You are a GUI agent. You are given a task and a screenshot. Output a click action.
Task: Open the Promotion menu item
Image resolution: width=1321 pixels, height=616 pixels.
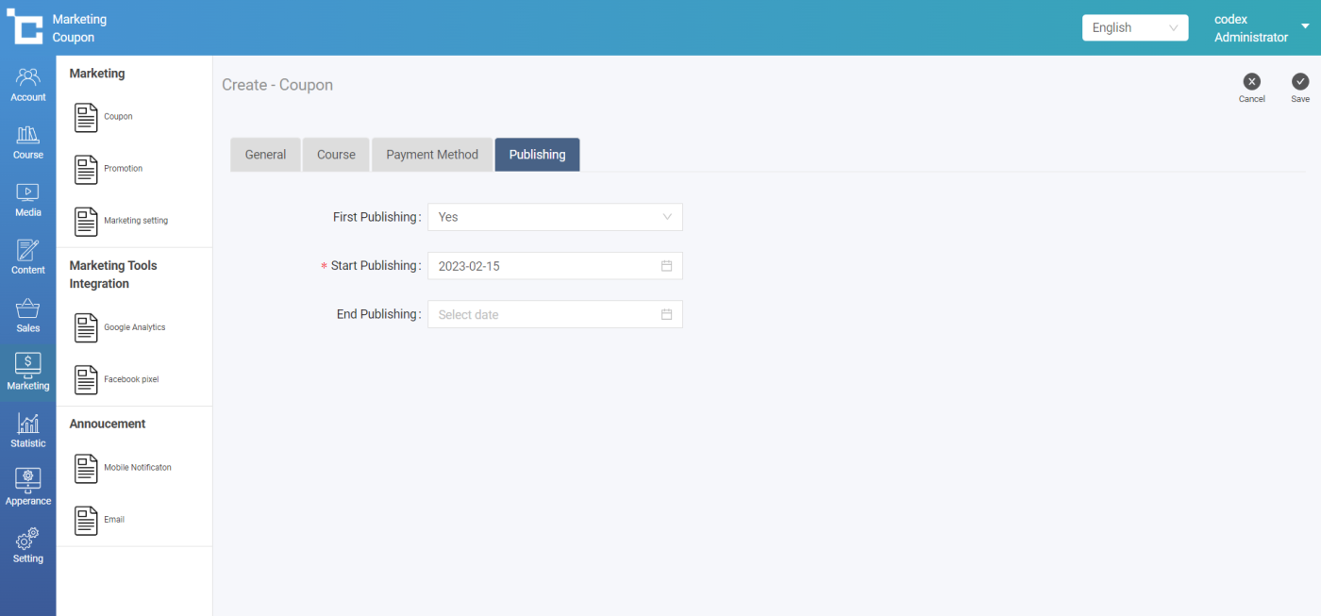point(123,169)
